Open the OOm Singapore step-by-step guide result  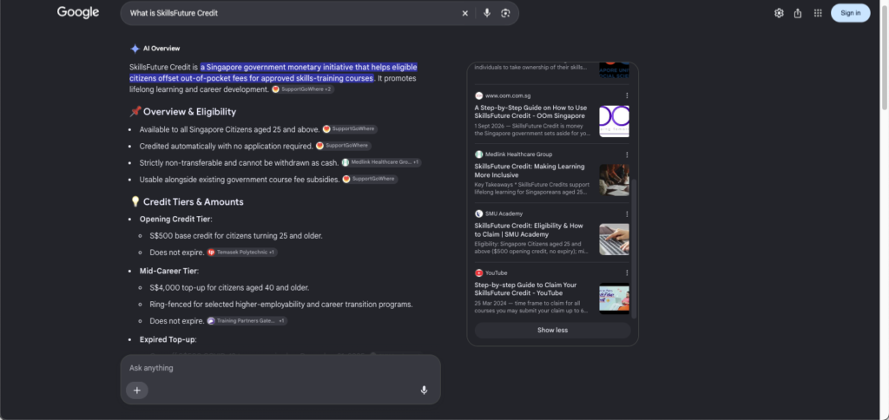(x=531, y=112)
